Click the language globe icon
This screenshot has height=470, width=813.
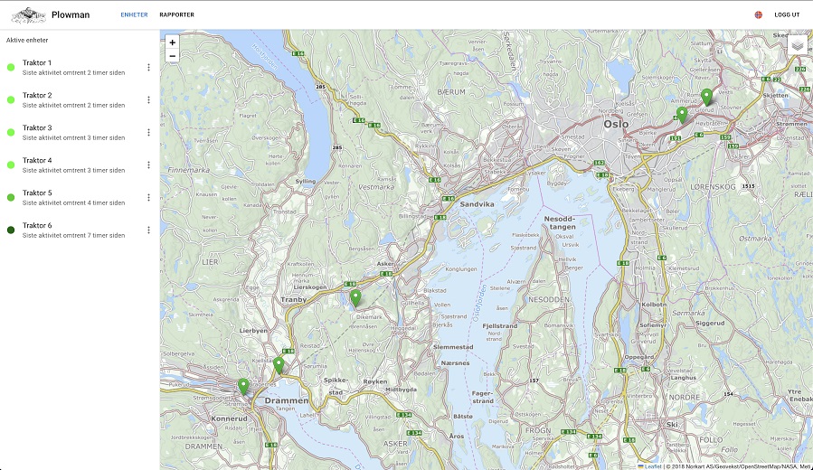tap(758, 15)
